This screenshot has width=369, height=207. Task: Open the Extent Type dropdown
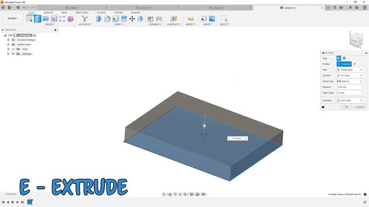[x=349, y=81]
